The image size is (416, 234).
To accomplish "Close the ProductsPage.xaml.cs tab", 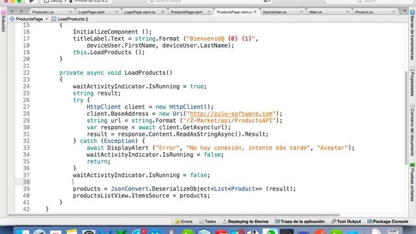I will 255,12.
